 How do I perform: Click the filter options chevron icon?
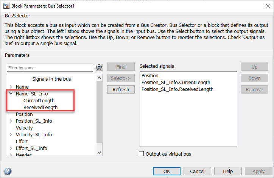tap(99, 67)
